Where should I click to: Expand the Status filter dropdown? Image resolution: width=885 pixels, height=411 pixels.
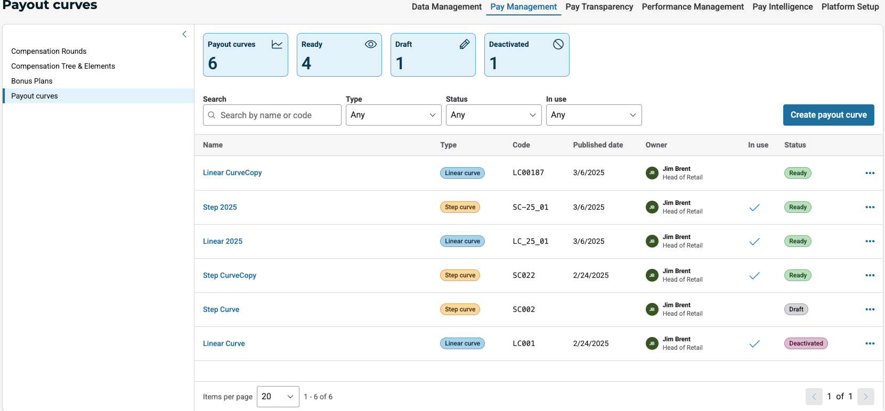click(493, 115)
